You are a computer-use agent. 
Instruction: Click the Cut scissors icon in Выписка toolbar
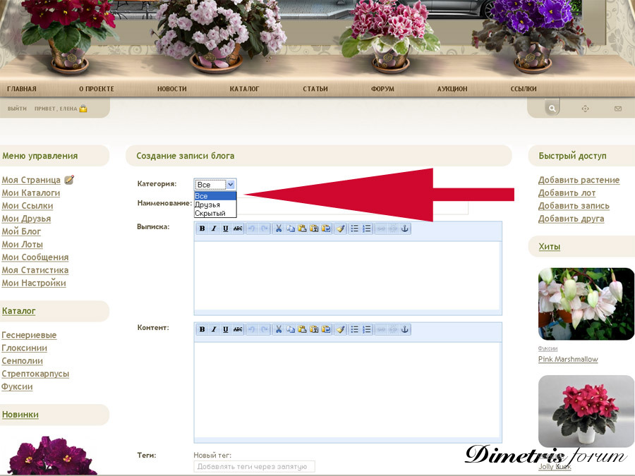tap(279, 228)
